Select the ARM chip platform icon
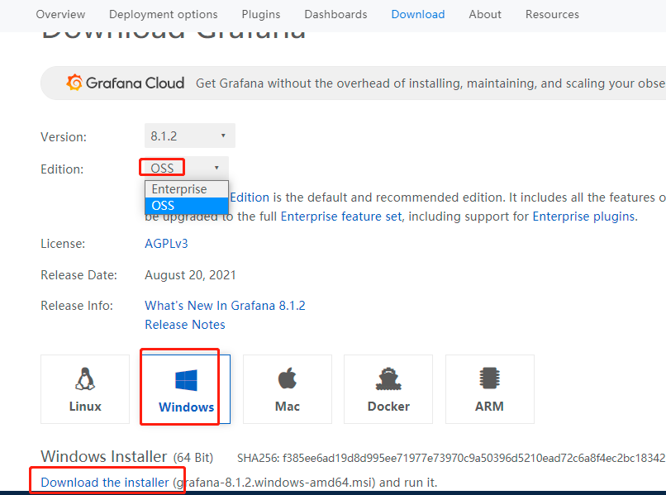666x495 pixels. pyautogui.click(x=489, y=378)
